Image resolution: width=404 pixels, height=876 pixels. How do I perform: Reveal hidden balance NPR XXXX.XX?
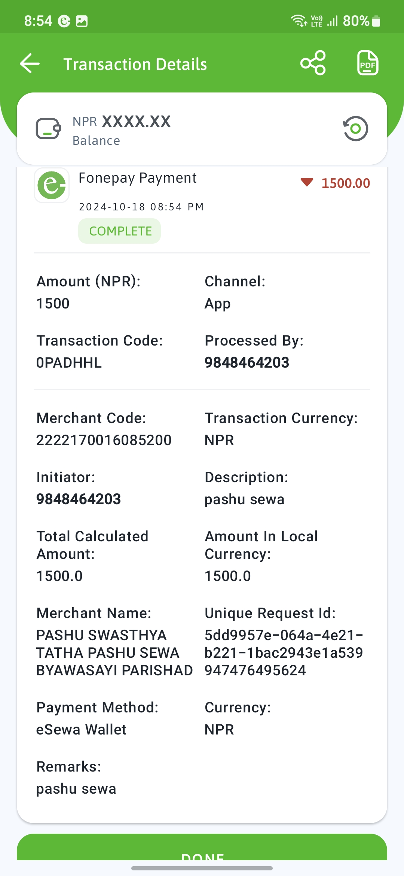click(122, 122)
